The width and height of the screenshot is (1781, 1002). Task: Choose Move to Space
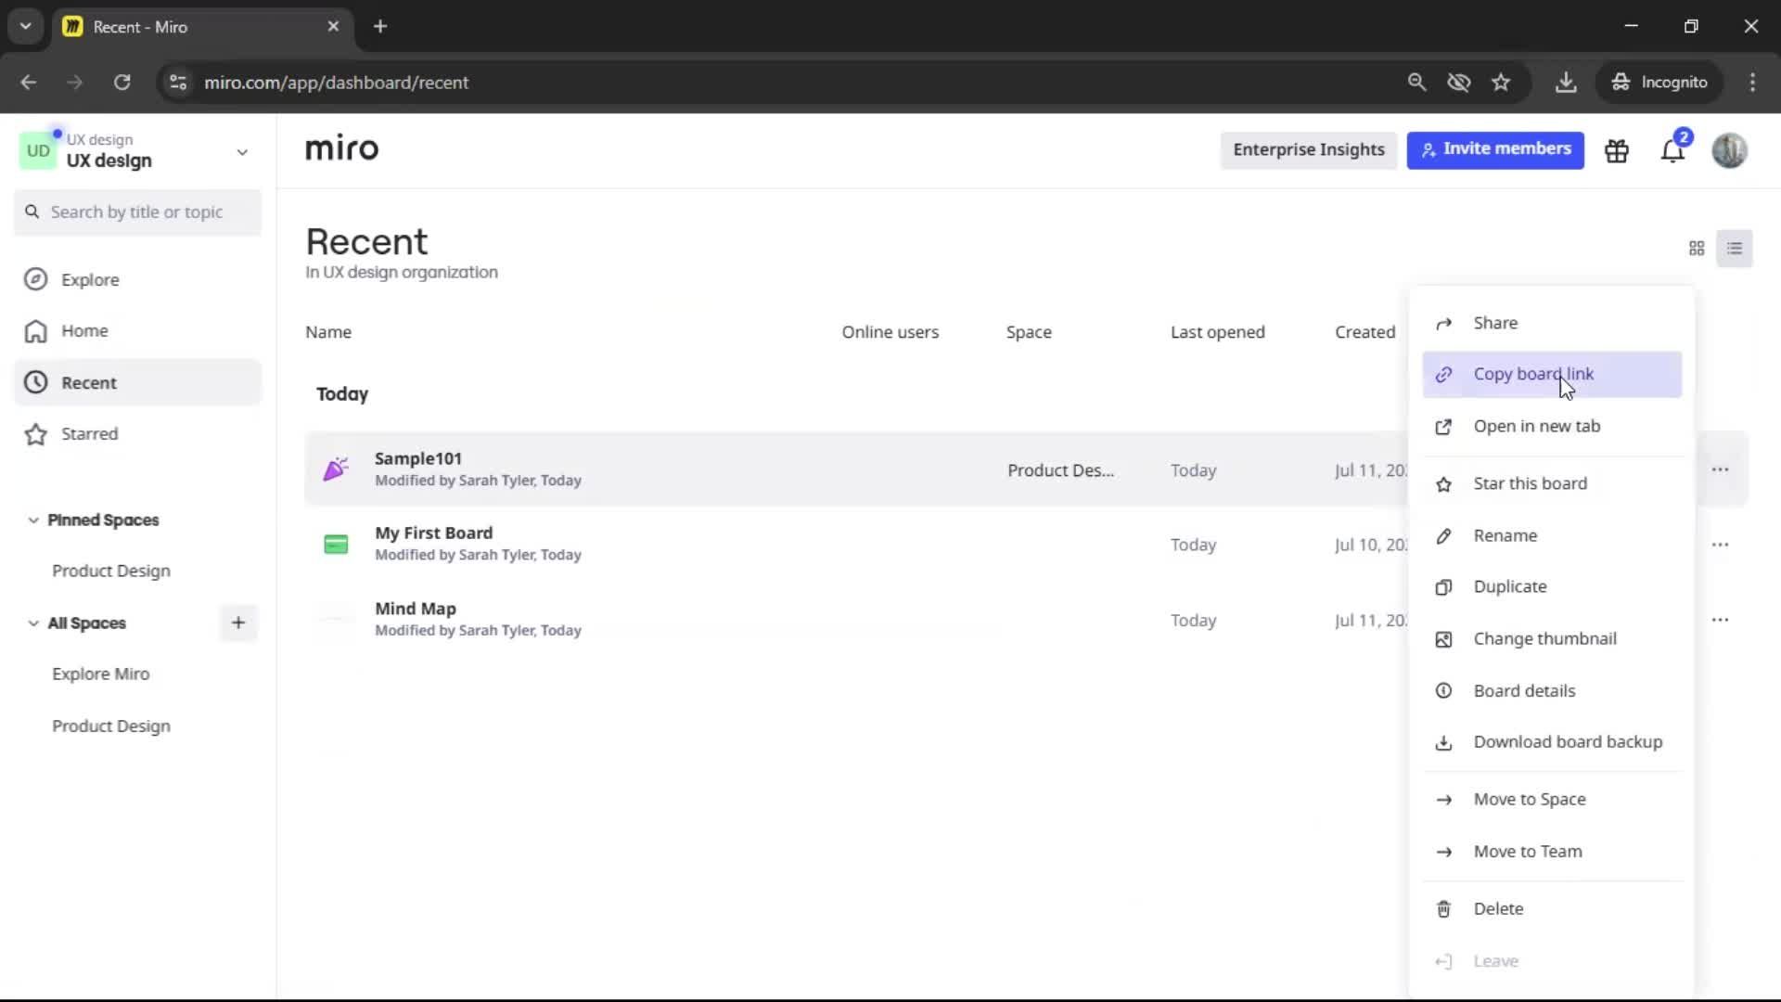[x=1552, y=800]
